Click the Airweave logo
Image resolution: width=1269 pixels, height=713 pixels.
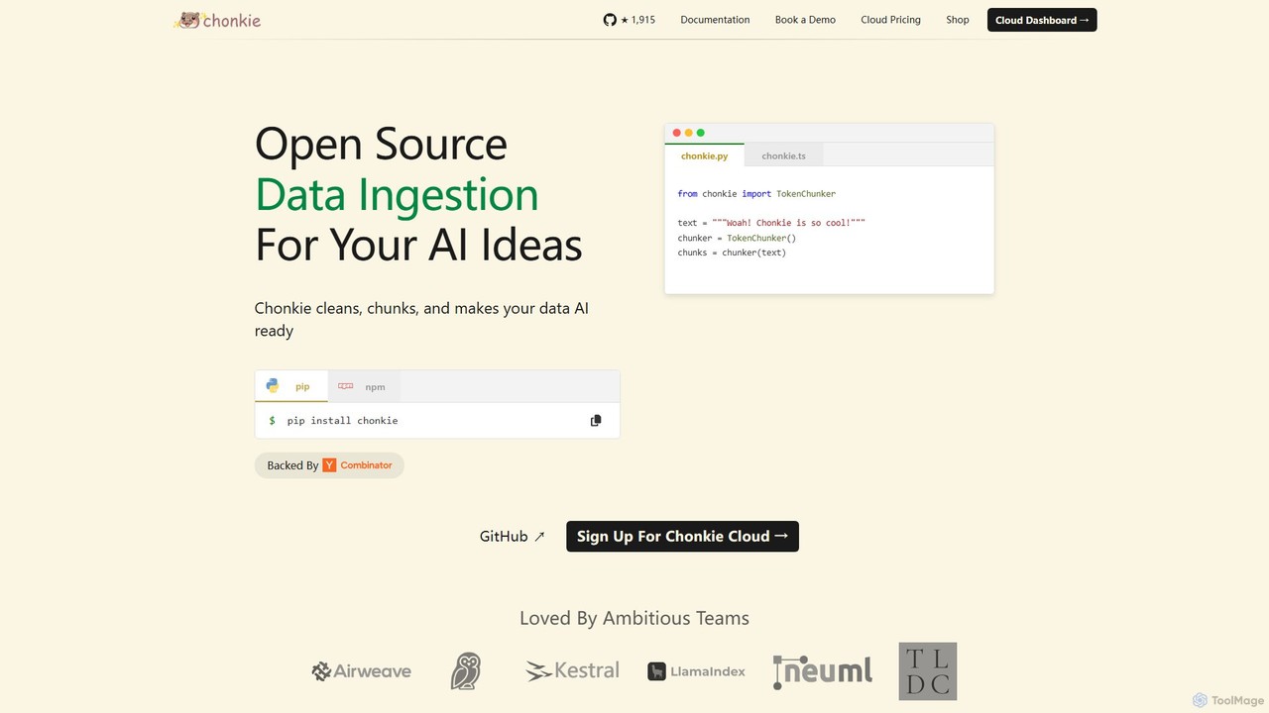(x=361, y=671)
